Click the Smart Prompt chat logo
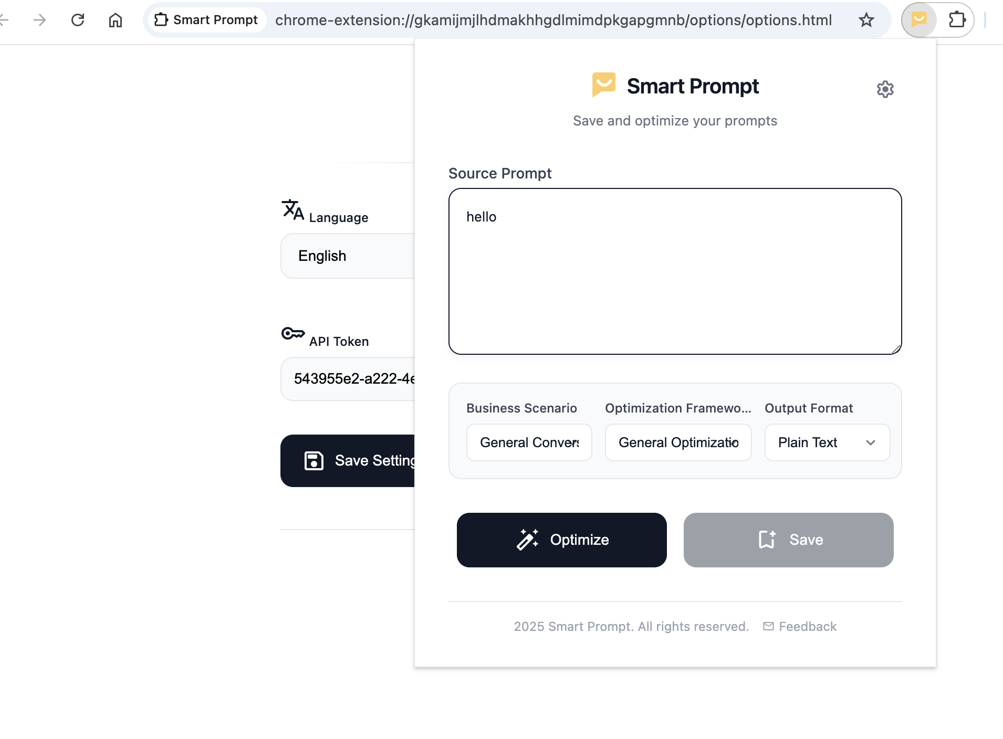The image size is (1003, 739). coord(603,85)
